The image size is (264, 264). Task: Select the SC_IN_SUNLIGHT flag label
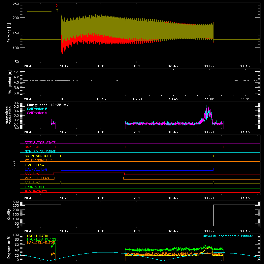[38, 156]
